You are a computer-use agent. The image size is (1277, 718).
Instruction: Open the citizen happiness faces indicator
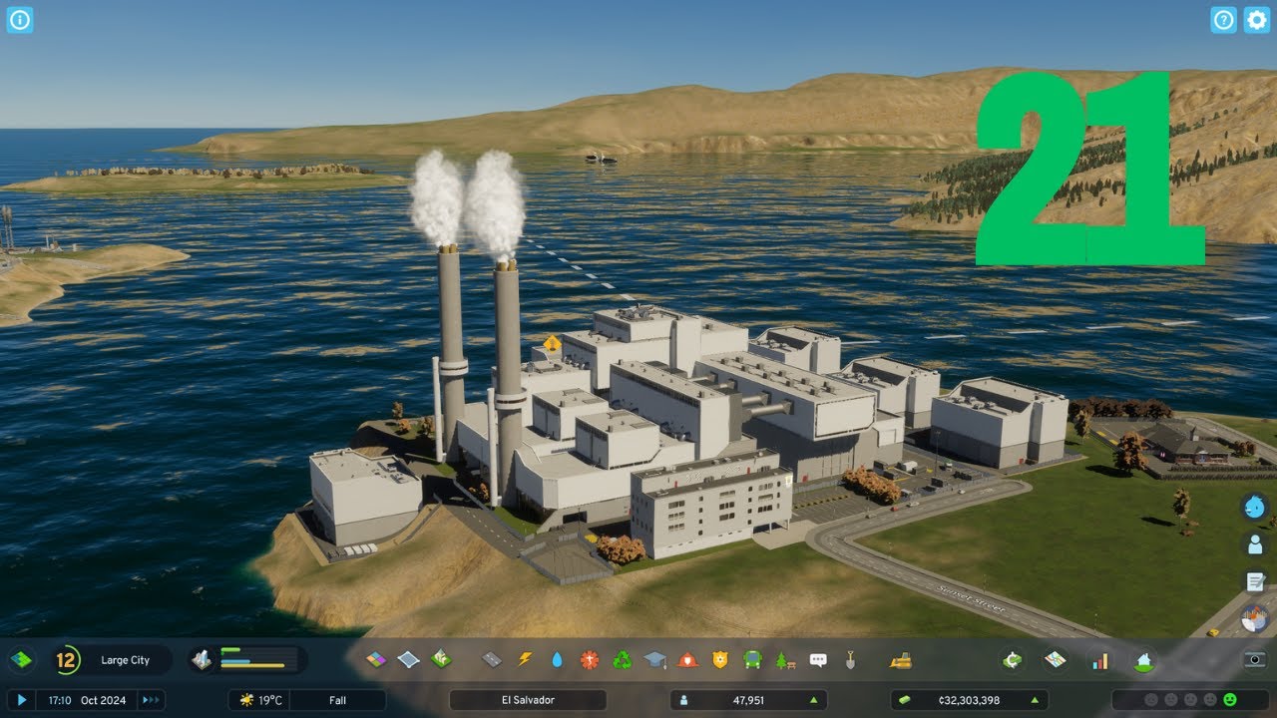1191,700
